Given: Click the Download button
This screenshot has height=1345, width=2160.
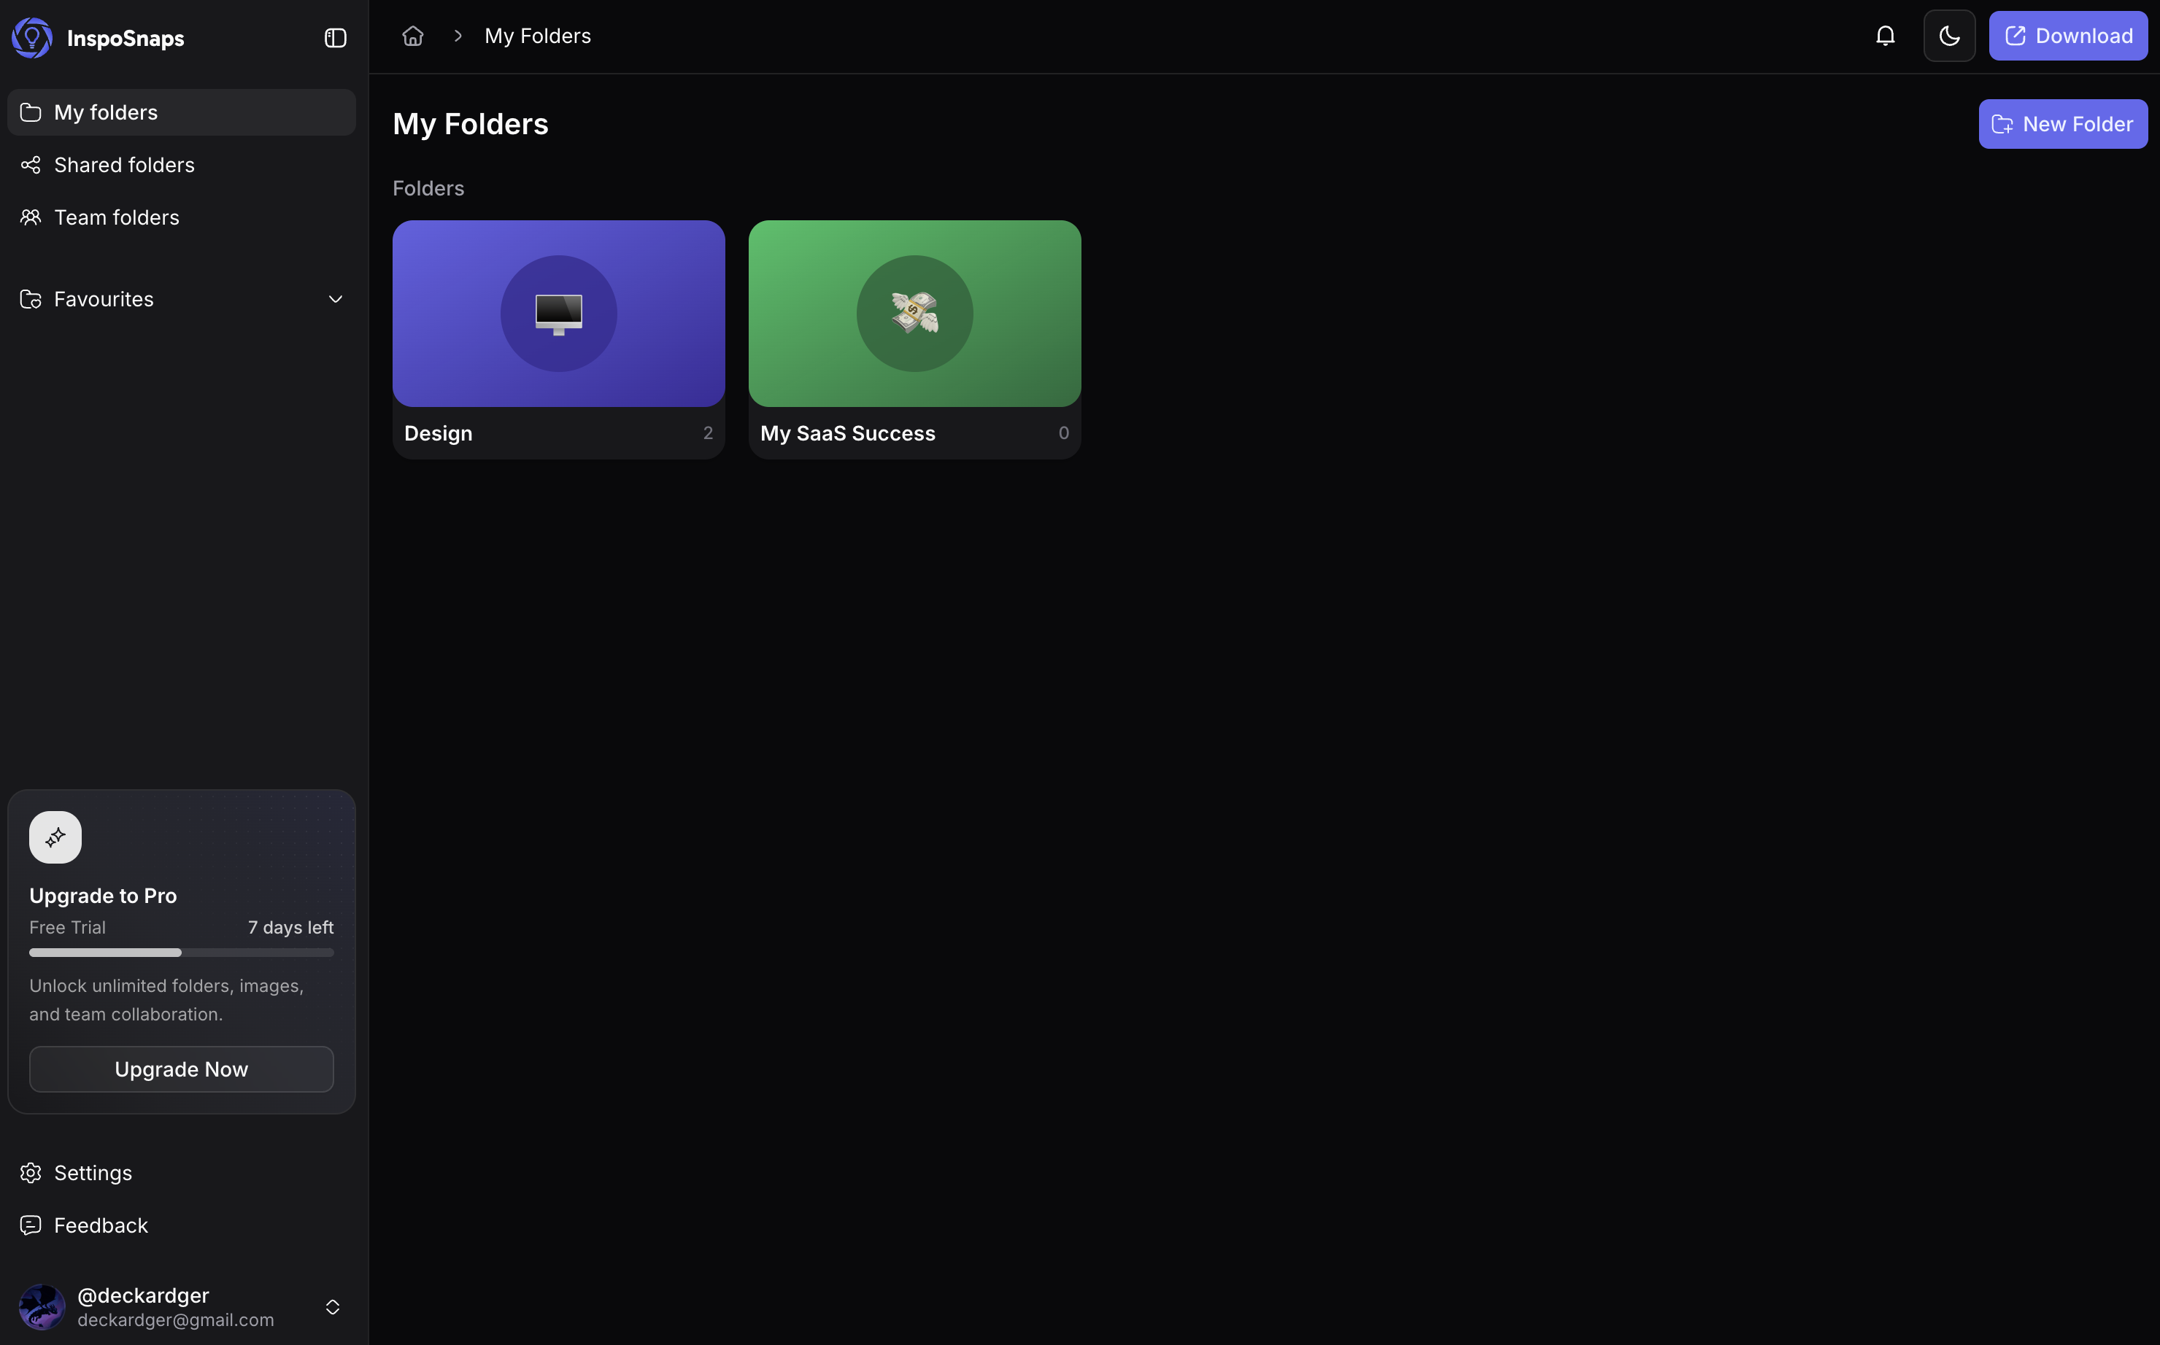Looking at the screenshot, I should pos(2067,36).
